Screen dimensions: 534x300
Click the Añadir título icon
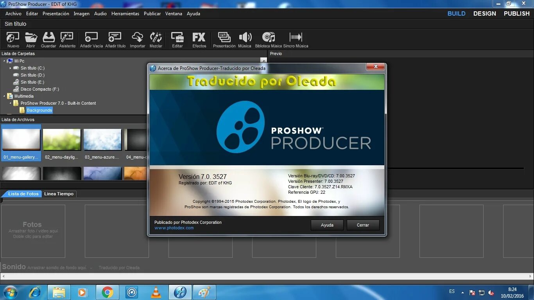point(115,39)
